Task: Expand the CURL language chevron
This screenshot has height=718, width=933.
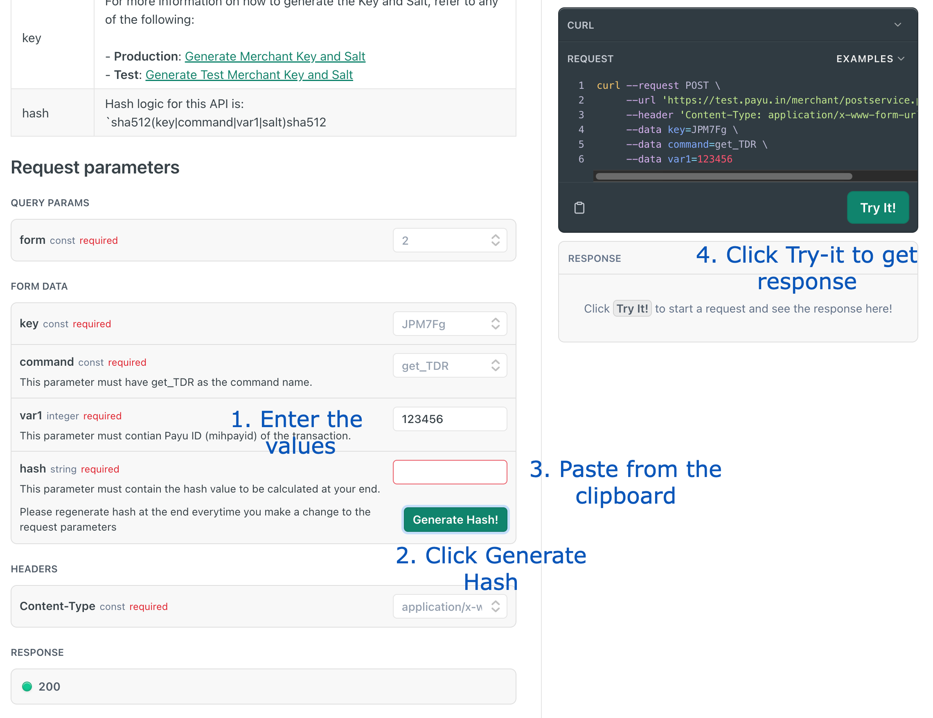Action: (897, 25)
